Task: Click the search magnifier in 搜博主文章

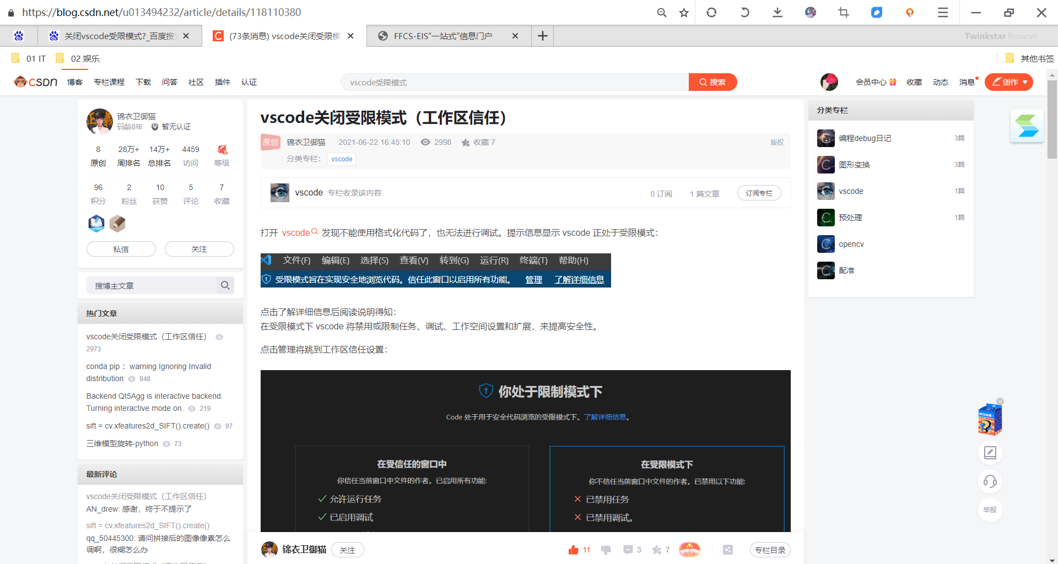Action: (x=225, y=285)
